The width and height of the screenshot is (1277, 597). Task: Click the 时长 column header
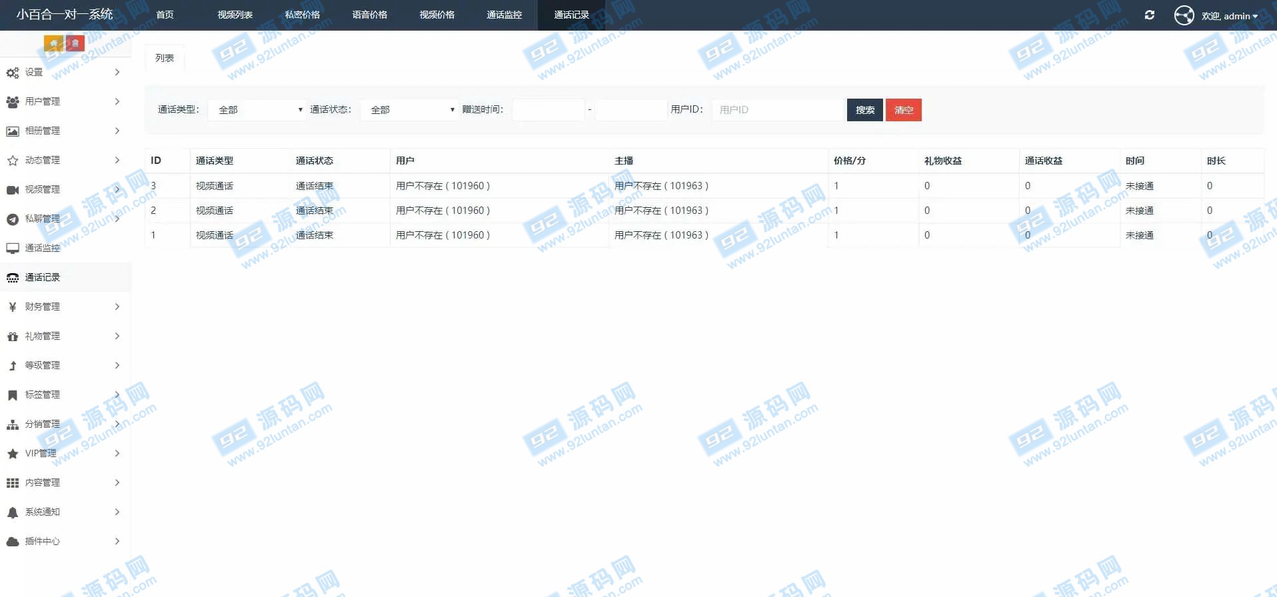[x=1216, y=161]
